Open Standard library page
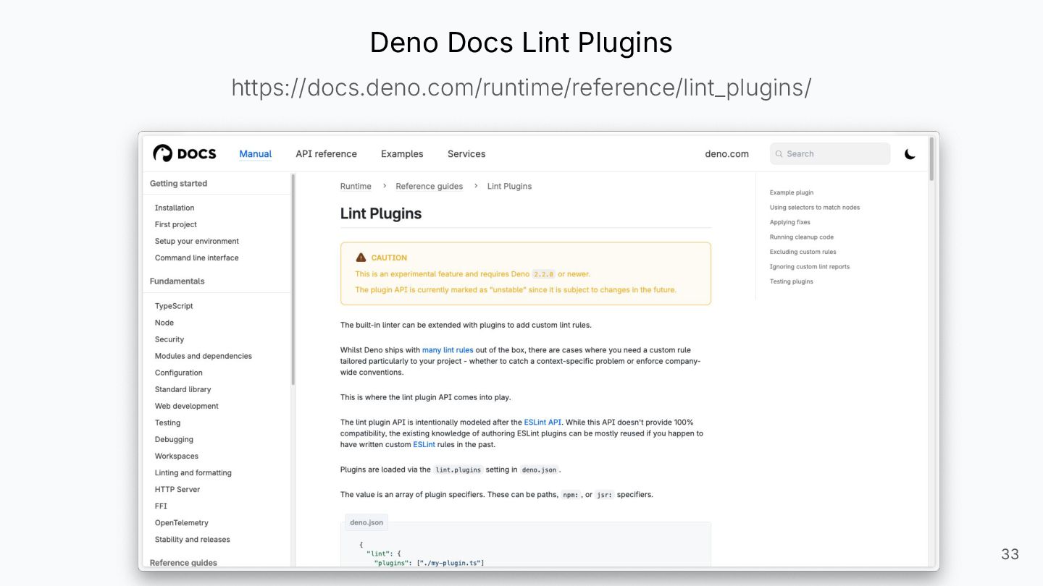This screenshot has height=586, width=1043. [183, 389]
